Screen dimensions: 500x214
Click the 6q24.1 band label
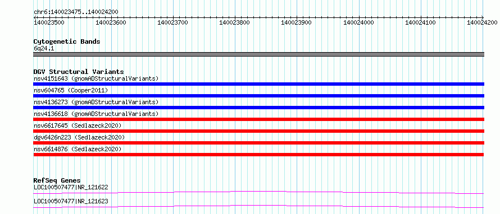pos(44,48)
